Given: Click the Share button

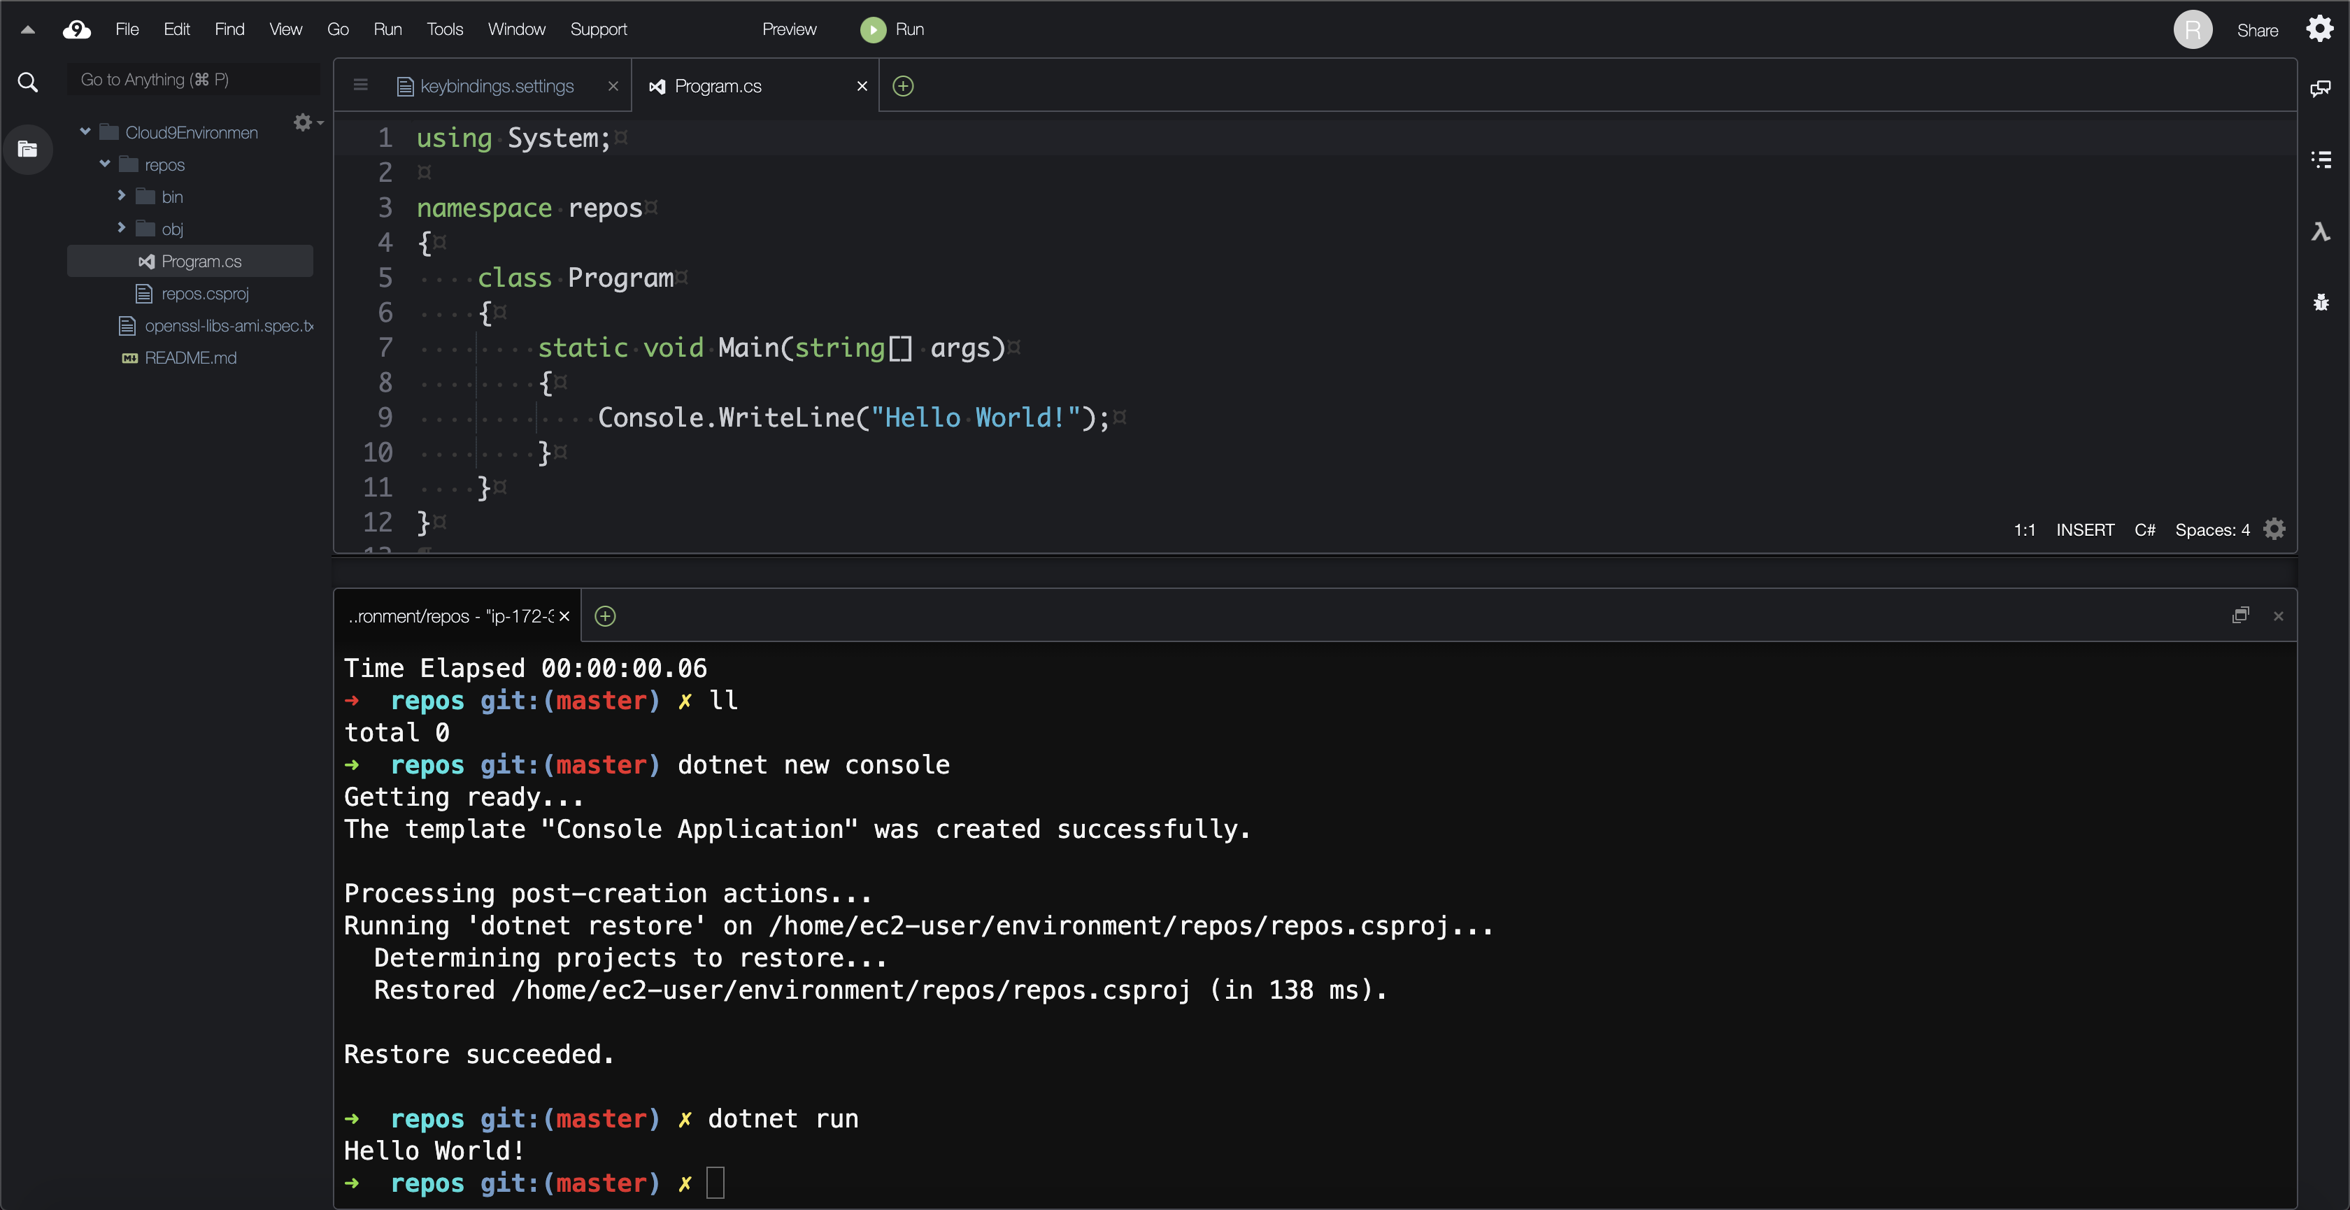Looking at the screenshot, I should tap(2257, 30).
